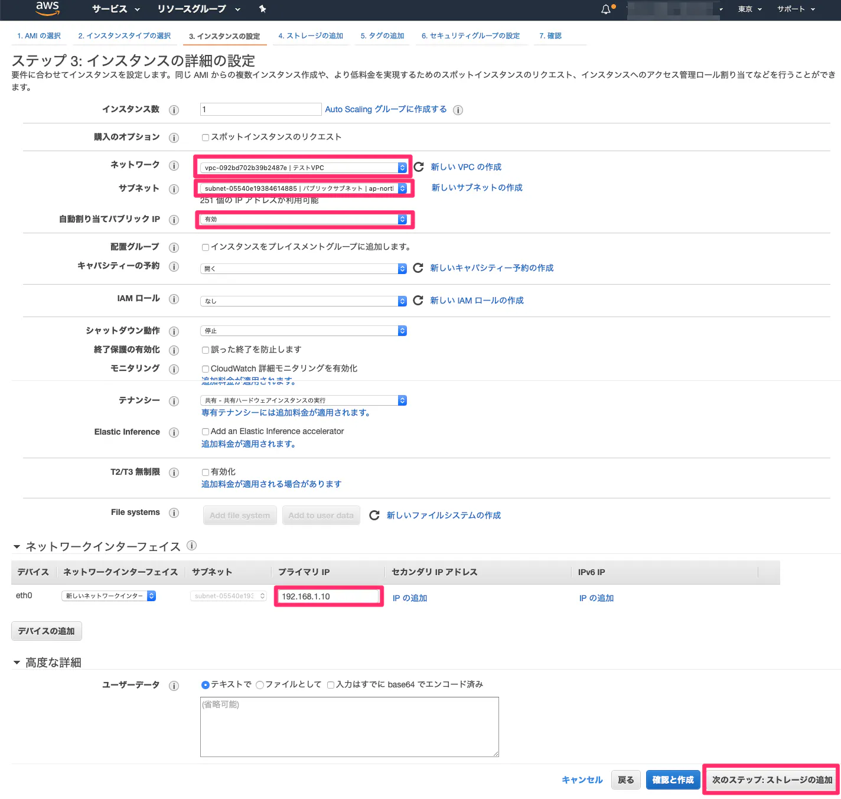Image resolution: width=841 pixels, height=799 pixels.
Task: Refresh the file systems list
Action: coord(374,516)
